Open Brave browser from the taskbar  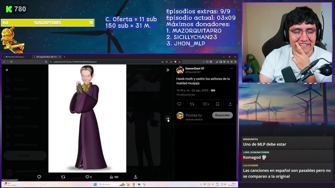tap(133, 184)
